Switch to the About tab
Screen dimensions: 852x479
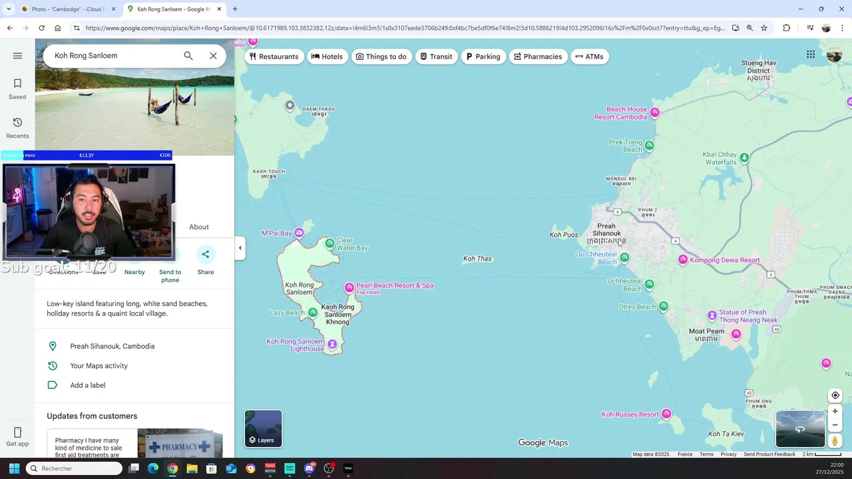(199, 227)
